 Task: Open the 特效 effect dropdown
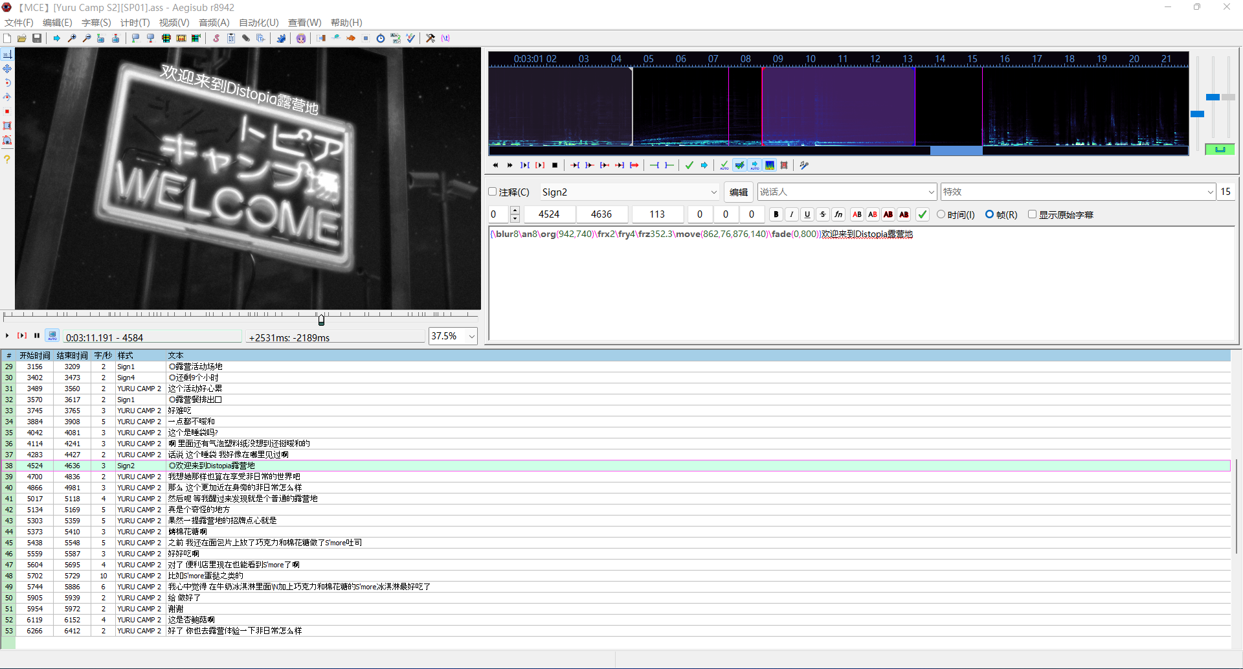[x=1210, y=192]
